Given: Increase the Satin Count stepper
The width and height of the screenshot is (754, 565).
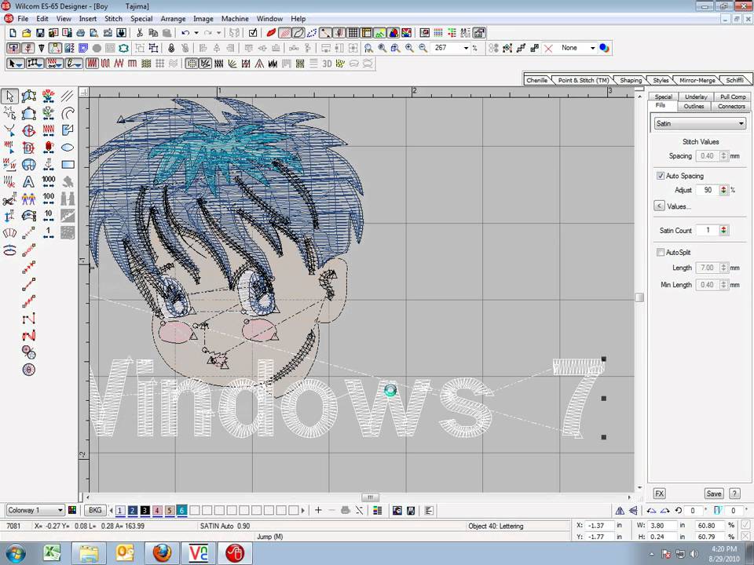Looking at the screenshot, I should pyautogui.click(x=723, y=228).
